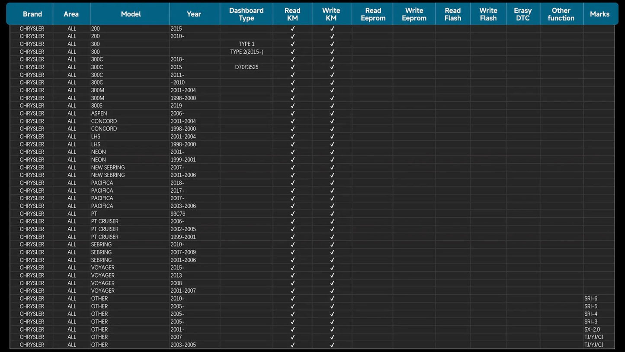
Task: Click the Erasy DTC column header
Action: (522, 14)
